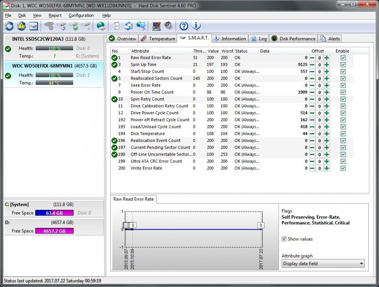Click the plus offset button for Current Pending Sector Count
The height and width of the screenshot is (287, 379).
326,147
